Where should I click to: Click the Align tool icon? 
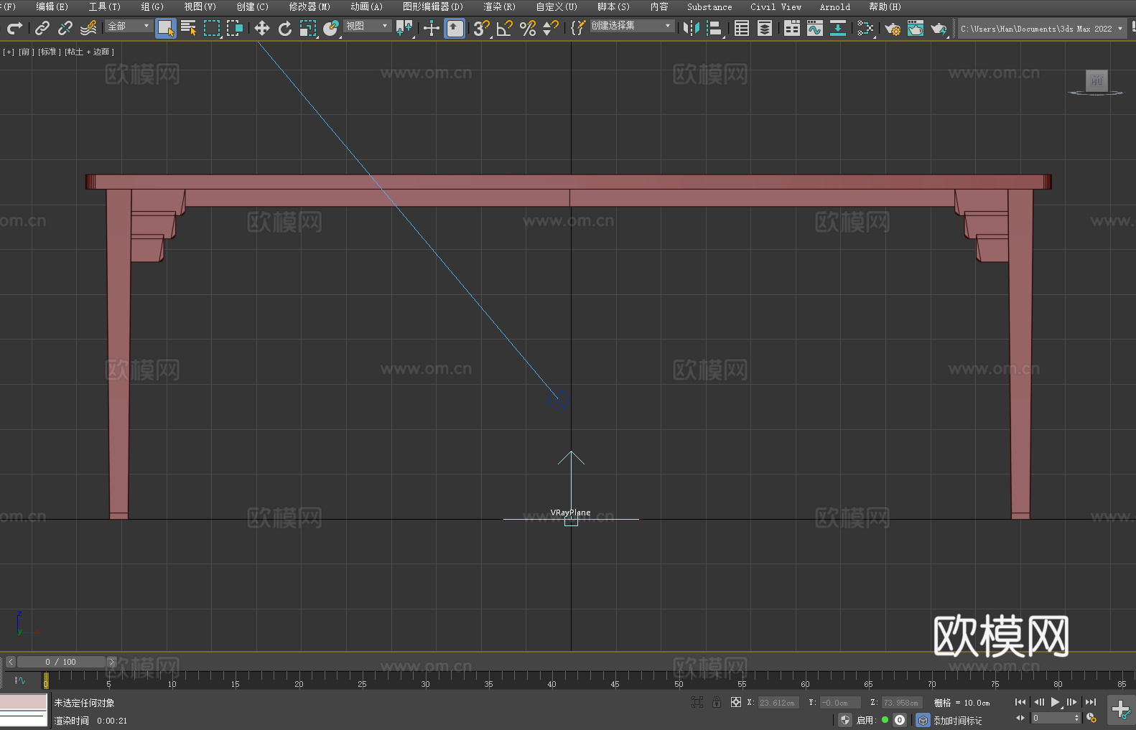coord(714,28)
